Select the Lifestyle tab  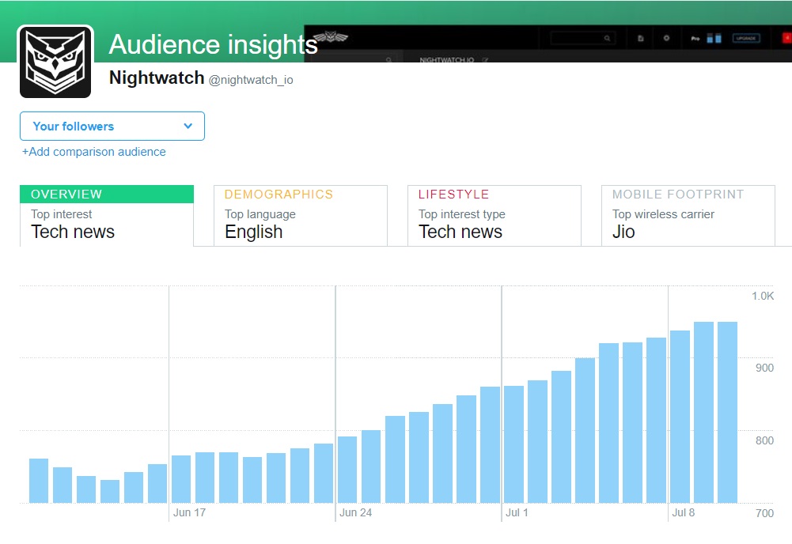click(x=494, y=215)
